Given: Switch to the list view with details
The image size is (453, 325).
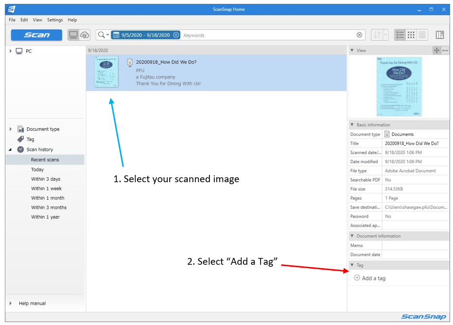Looking at the screenshot, I should click(x=400, y=35).
